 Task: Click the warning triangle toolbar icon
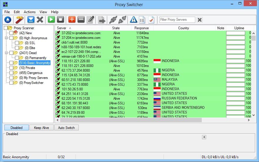click(x=133, y=20)
